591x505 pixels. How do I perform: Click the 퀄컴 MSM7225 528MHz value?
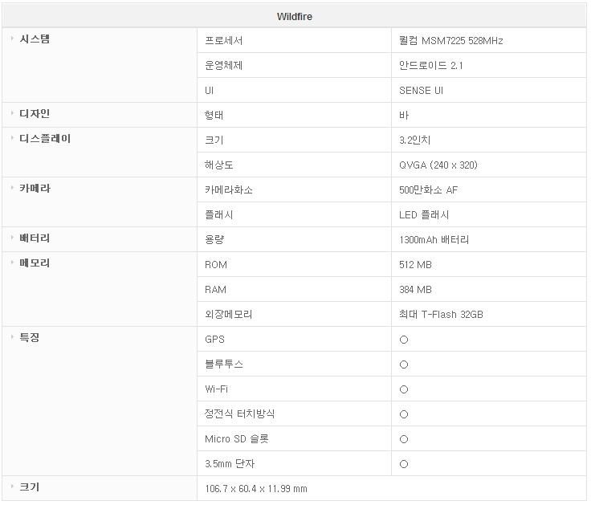(450, 40)
